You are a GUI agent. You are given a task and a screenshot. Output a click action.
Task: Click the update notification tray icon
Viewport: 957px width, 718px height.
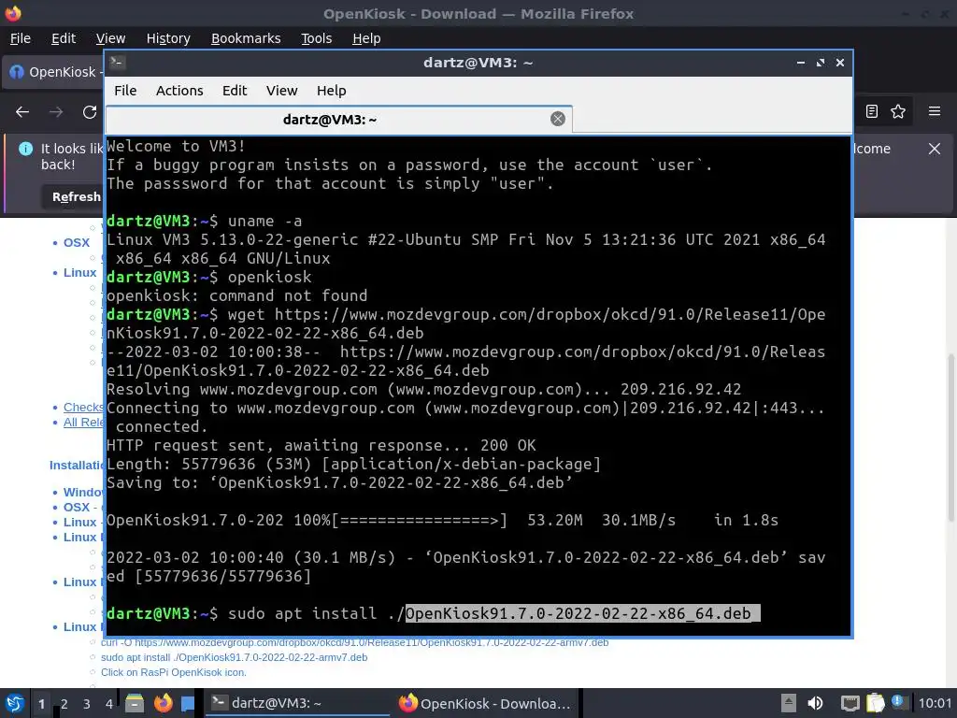pos(898,702)
